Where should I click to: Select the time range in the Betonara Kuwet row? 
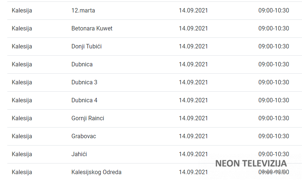[273, 29]
